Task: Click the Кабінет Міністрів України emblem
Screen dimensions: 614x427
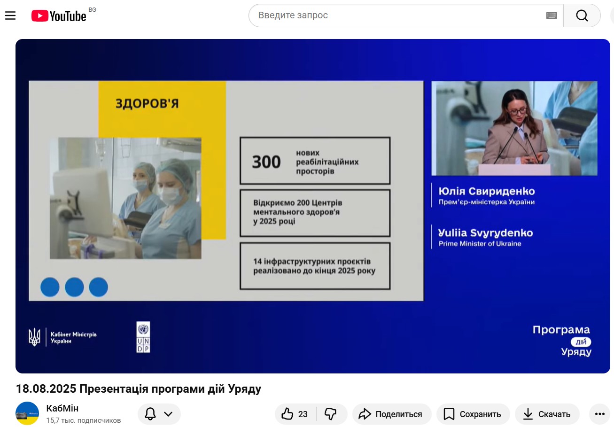Action: click(x=34, y=337)
